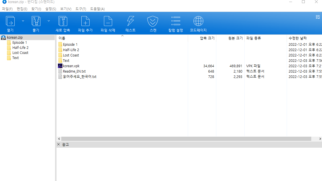Open the 보기(V) menu

point(66,9)
